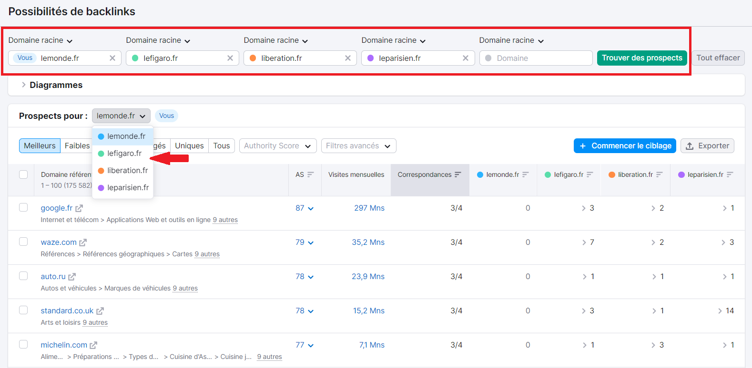Switch to Tous tab
Image resolution: width=752 pixels, height=368 pixels.
click(222, 146)
